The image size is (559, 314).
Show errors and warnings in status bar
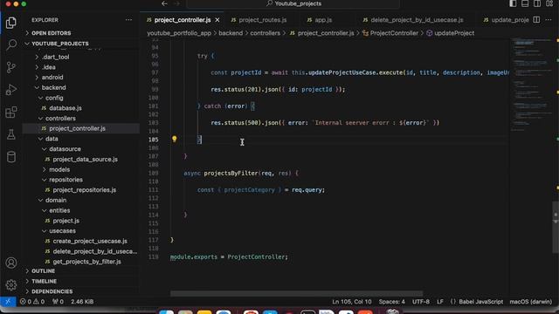coord(32,302)
